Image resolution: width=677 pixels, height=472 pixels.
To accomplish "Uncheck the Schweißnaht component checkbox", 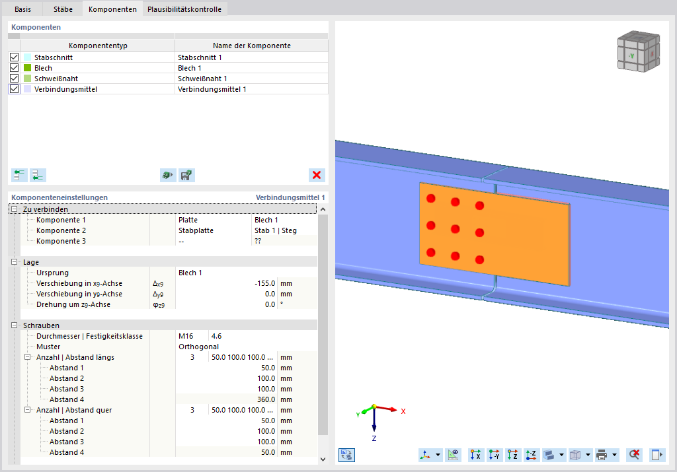I will coord(15,79).
